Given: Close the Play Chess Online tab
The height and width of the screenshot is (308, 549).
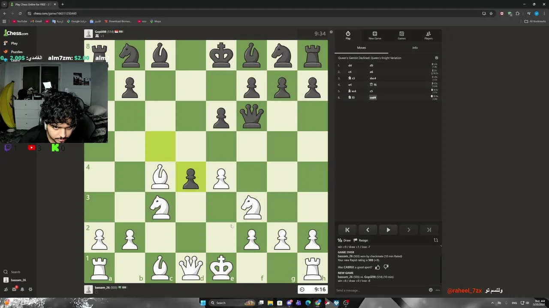Looking at the screenshot, I should [54, 4].
